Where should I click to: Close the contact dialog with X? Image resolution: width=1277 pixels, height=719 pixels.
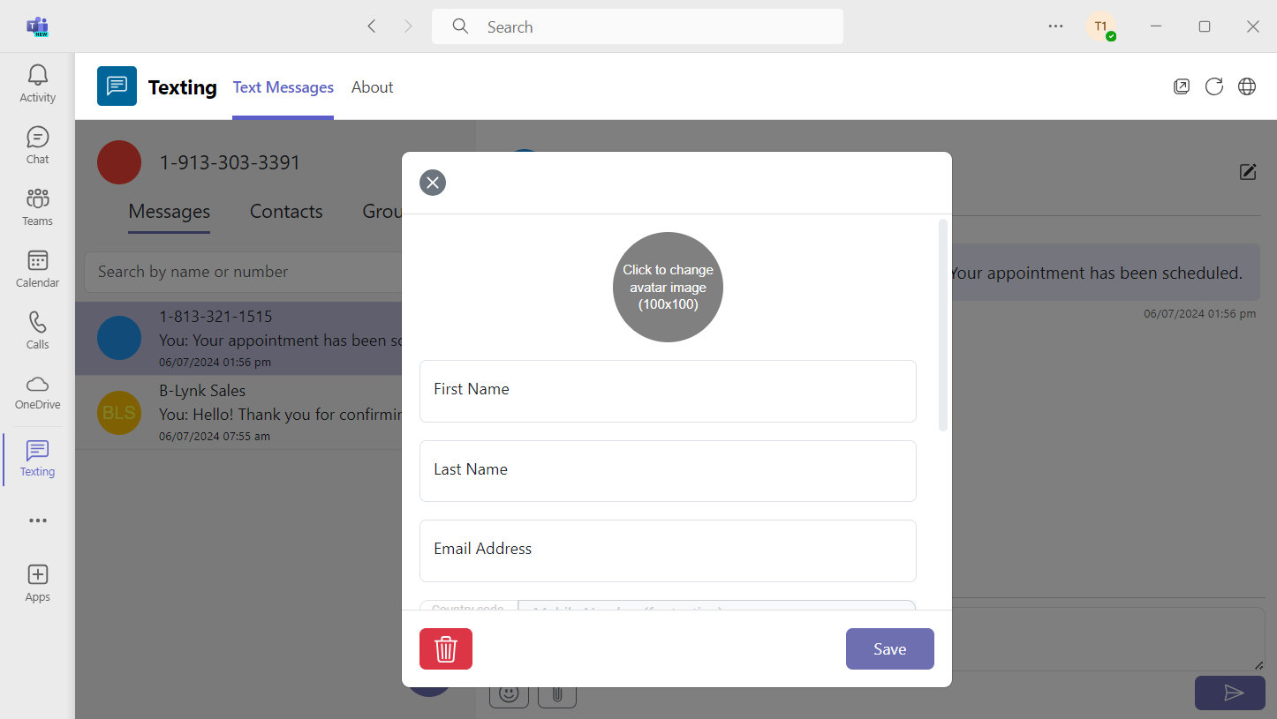pos(433,183)
